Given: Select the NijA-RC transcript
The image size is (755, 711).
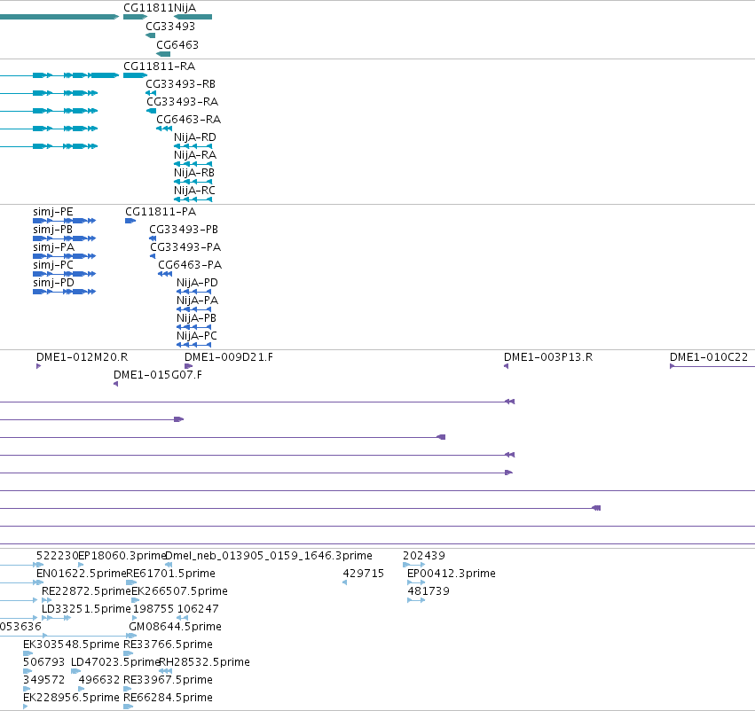Looking at the screenshot, I should point(194,191).
